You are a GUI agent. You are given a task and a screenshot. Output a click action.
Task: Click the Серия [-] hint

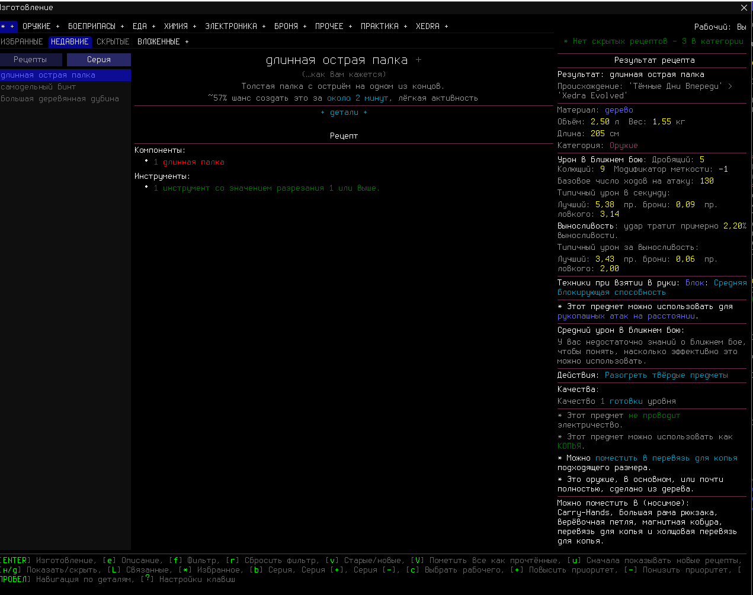pos(376,570)
